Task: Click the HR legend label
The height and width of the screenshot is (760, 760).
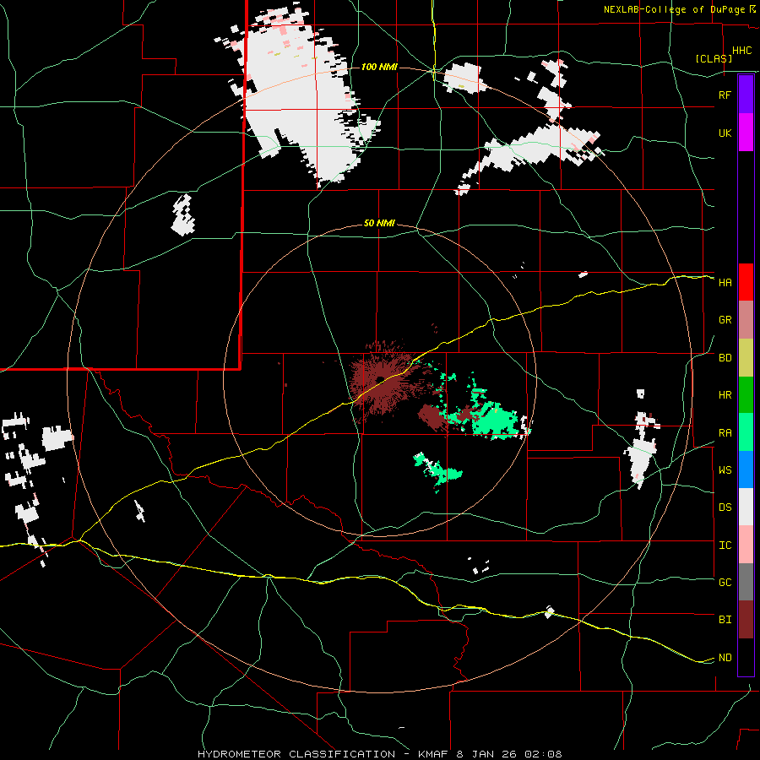Action: coord(725,395)
